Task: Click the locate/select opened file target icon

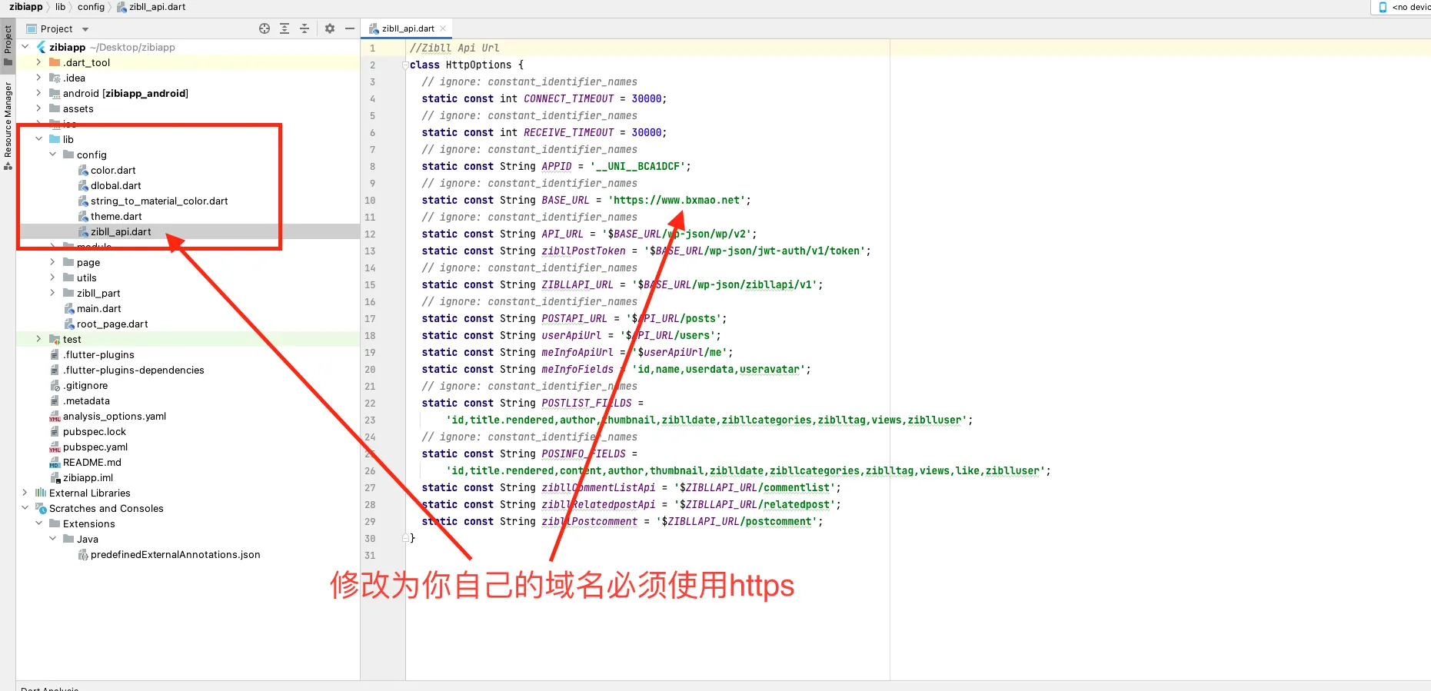Action: pyautogui.click(x=265, y=28)
